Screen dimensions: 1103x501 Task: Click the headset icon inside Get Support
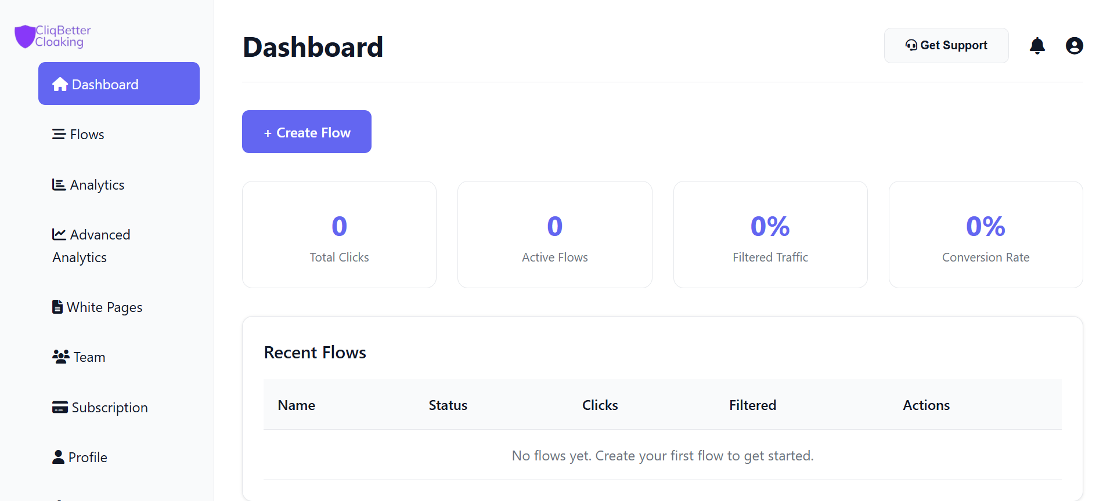point(911,45)
